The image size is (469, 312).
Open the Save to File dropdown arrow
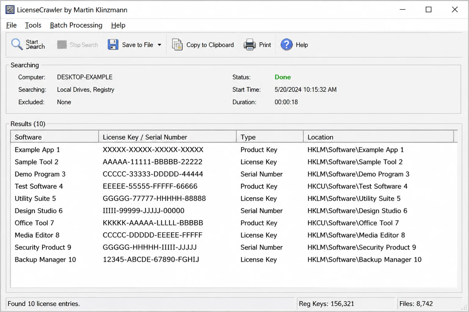pyautogui.click(x=159, y=45)
